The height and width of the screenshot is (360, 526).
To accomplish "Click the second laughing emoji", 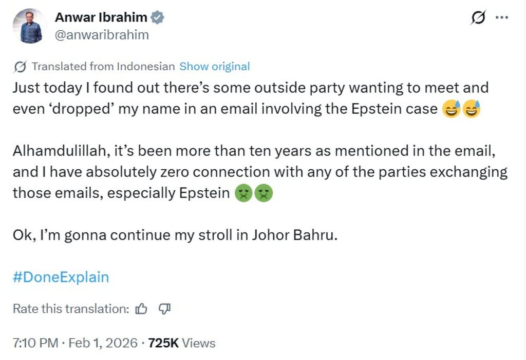I will pos(471,109).
